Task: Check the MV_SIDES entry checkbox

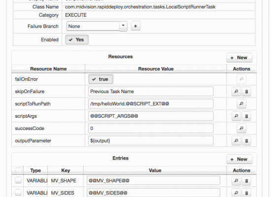Action: tap(18, 193)
